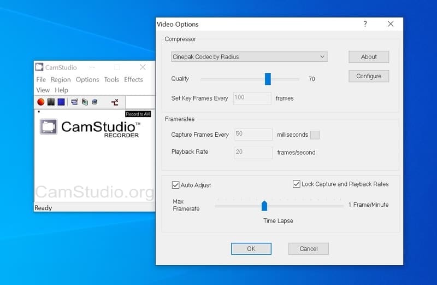
Task: Click the Configure button
Action: (369, 76)
